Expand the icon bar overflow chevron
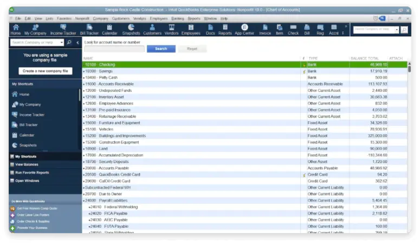Screen dimensions: 420x244 pos(346,26)
